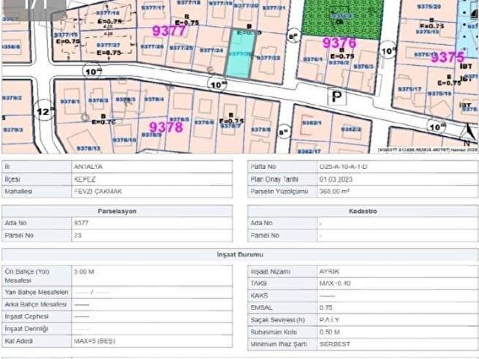The width and height of the screenshot is (479, 359).
Task: Select the magenta block label 9376
Action: (x=339, y=43)
